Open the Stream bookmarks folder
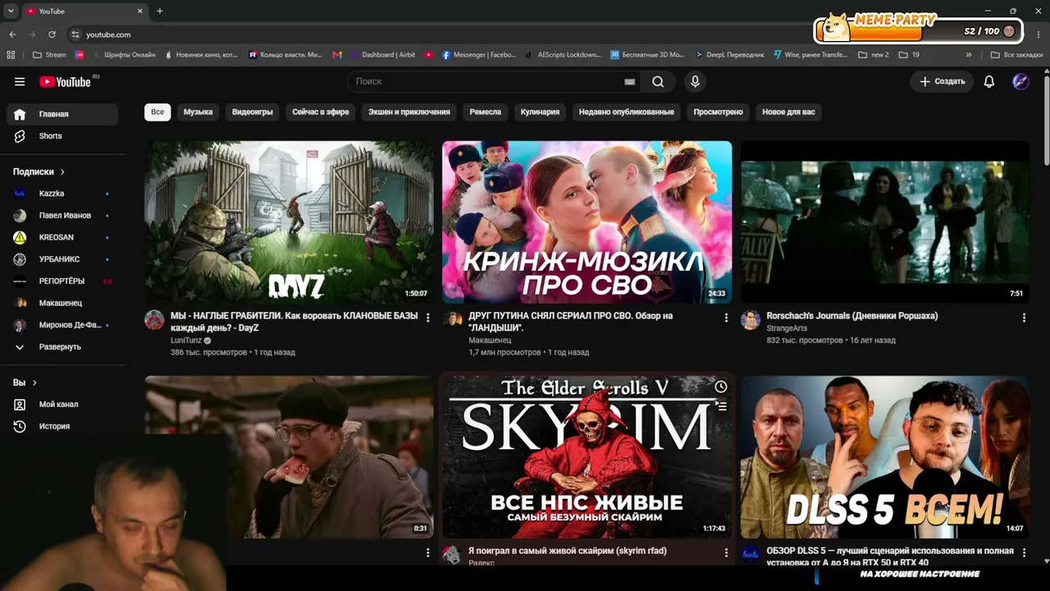 [x=49, y=55]
